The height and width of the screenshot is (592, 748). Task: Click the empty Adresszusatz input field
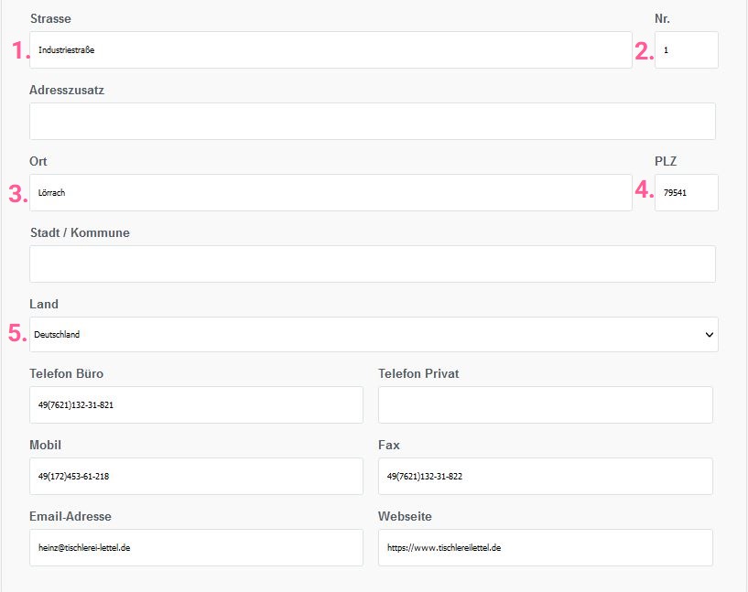pyautogui.click(x=372, y=121)
